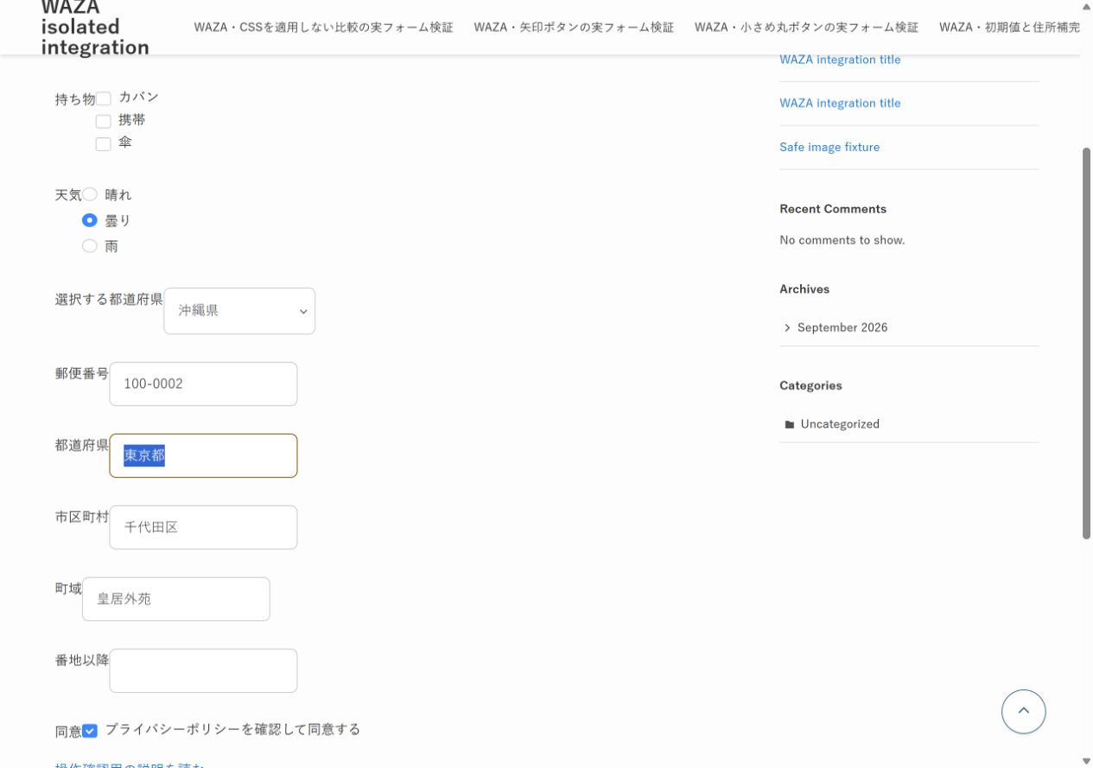This screenshot has width=1093, height=768.
Task: Click the page vertical scrollbar thumb
Action: [x=1087, y=343]
